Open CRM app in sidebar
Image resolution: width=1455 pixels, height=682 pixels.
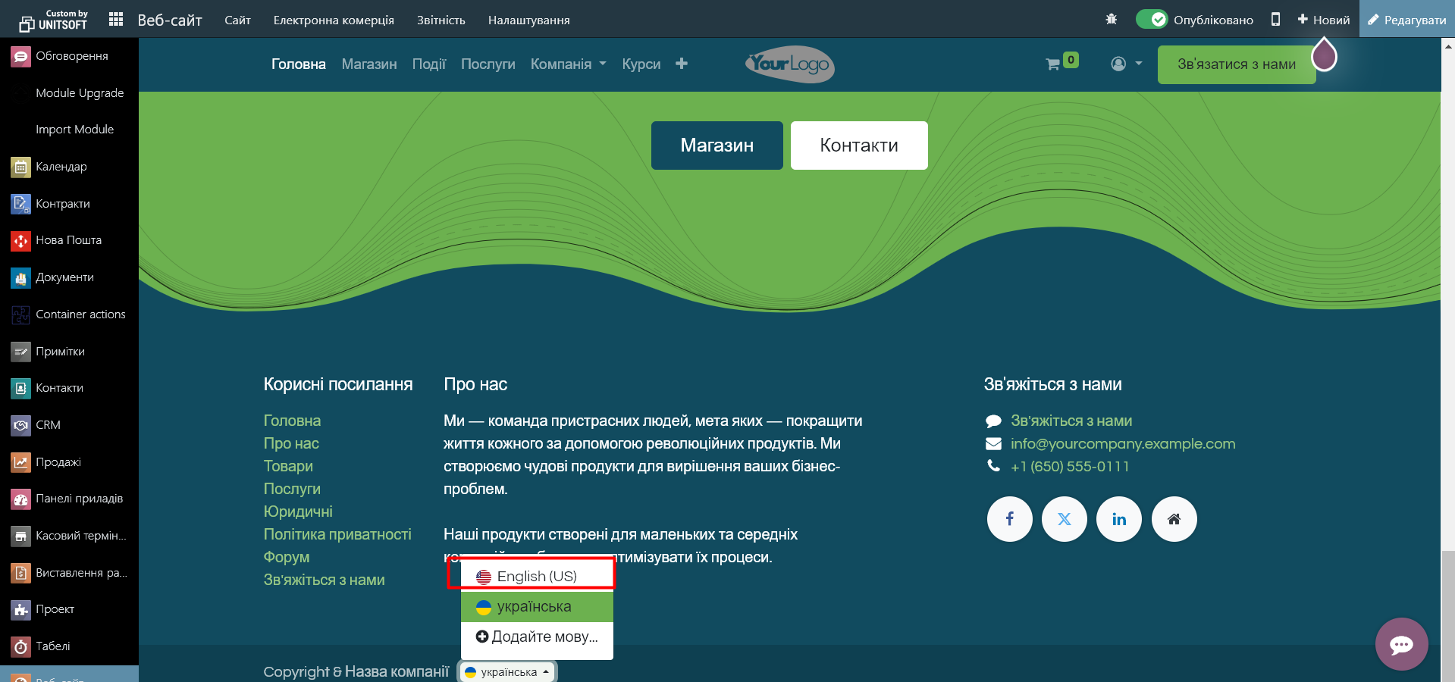pyautogui.click(x=48, y=425)
